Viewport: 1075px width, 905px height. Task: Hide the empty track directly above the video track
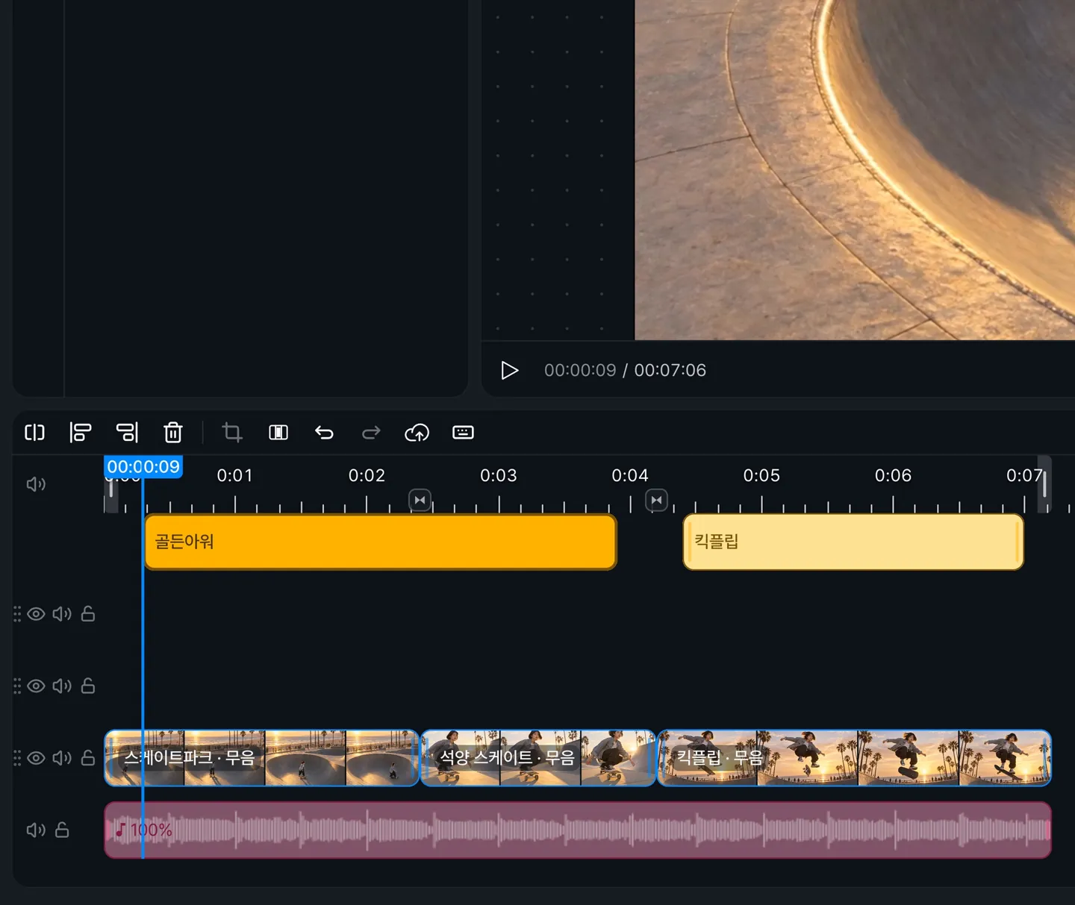[36, 686]
